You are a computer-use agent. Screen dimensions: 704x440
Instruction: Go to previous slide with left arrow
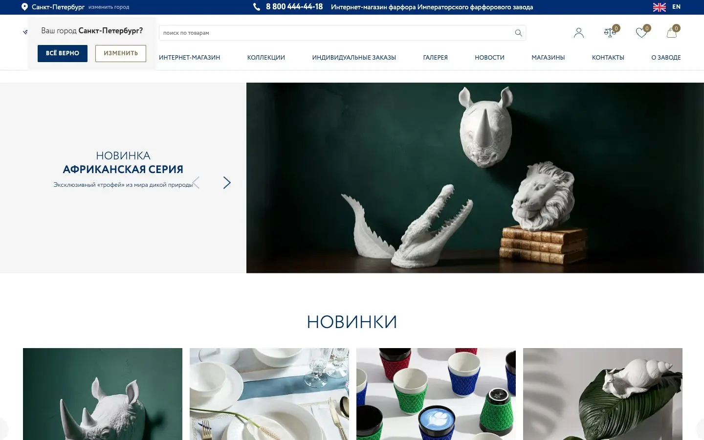pyautogui.click(x=196, y=183)
